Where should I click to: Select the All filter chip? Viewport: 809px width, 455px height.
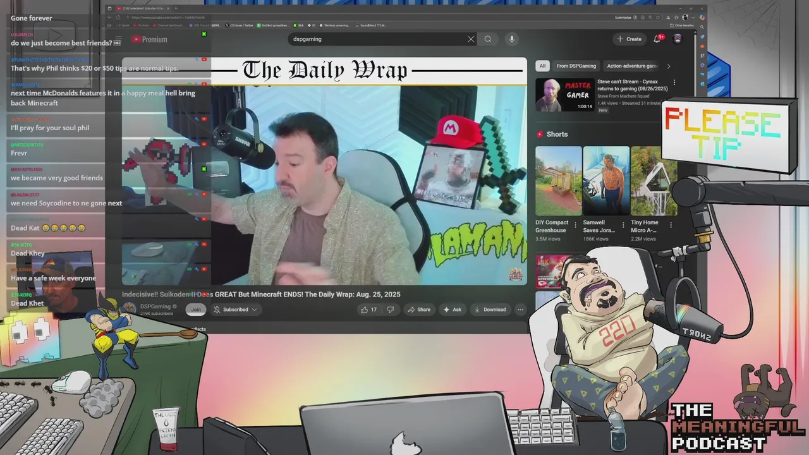[542, 66]
